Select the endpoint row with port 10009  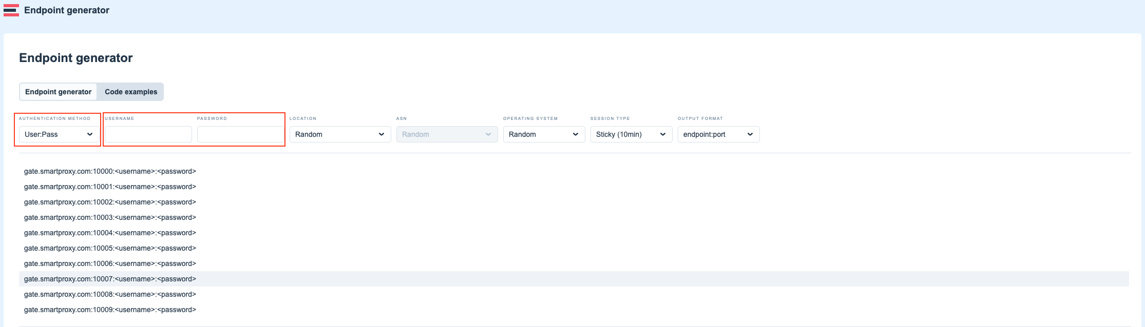pyautogui.click(x=574, y=310)
